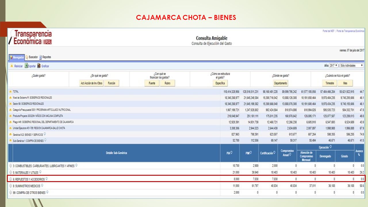Click arrow beside Categoría Presupuestal 0001
The image size is (368, 207).
[x=11, y=110]
